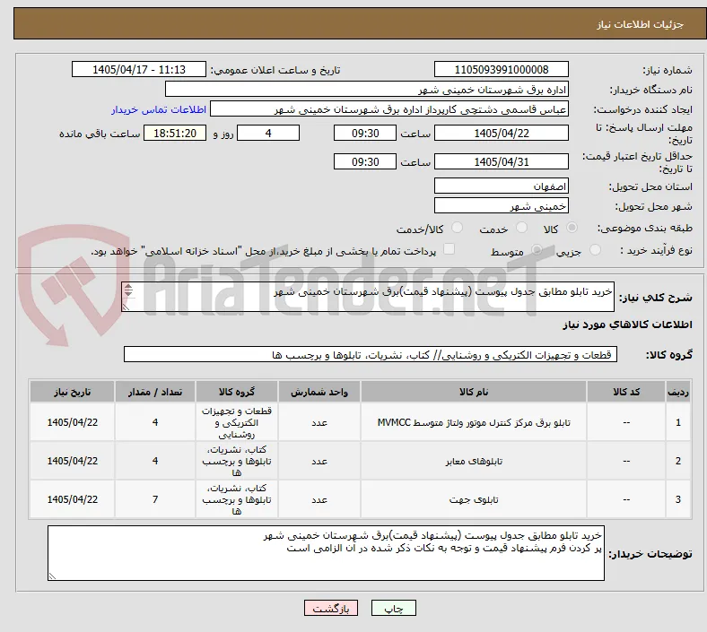707x632 pixels.
Task: Select the کالا/خدمت radio button
Action: pyautogui.click(x=458, y=228)
